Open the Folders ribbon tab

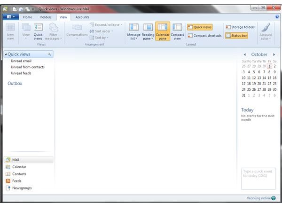(46, 17)
